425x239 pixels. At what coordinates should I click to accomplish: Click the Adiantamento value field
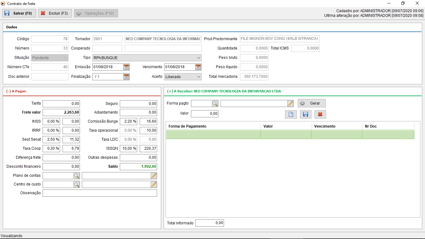(x=138, y=112)
